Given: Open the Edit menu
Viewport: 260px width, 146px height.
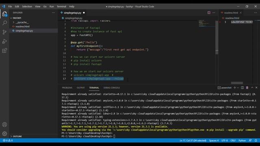Looking at the screenshot, I should click(x=17, y=6).
